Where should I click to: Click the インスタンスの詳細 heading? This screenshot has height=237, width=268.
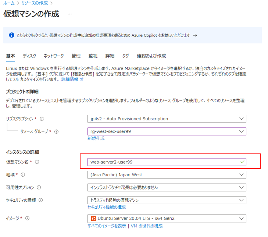click(22, 152)
